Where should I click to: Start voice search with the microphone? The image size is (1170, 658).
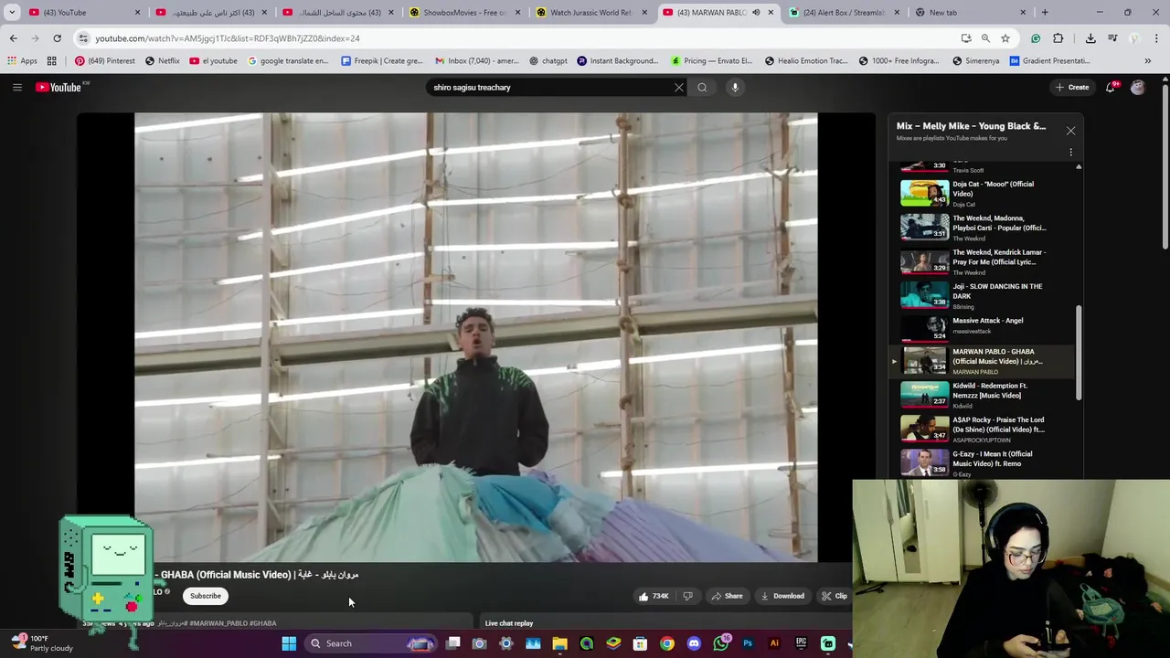pyautogui.click(x=735, y=88)
